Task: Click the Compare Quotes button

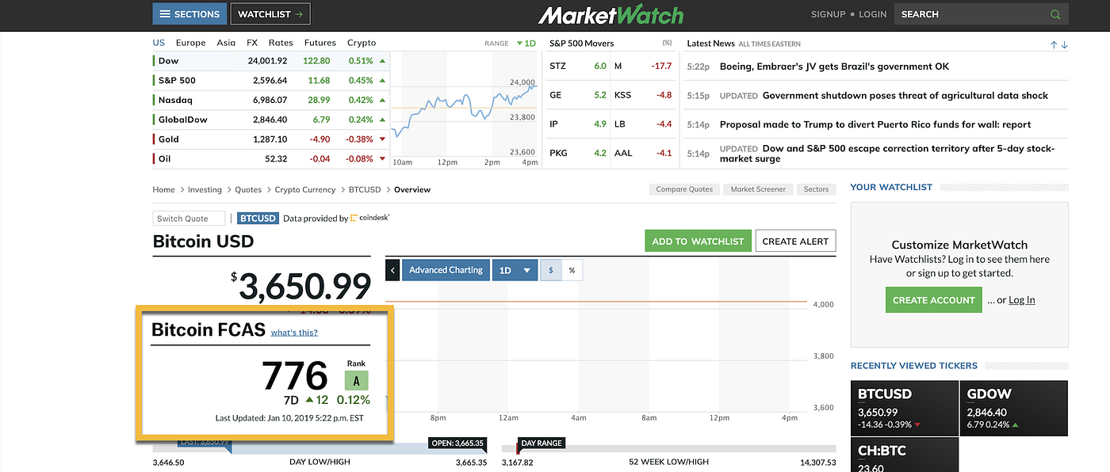Action: [684, 189]
